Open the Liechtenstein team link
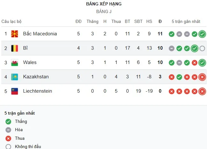Image resolution: width=207 pixels, height=149 pixels. coord(37,91)
